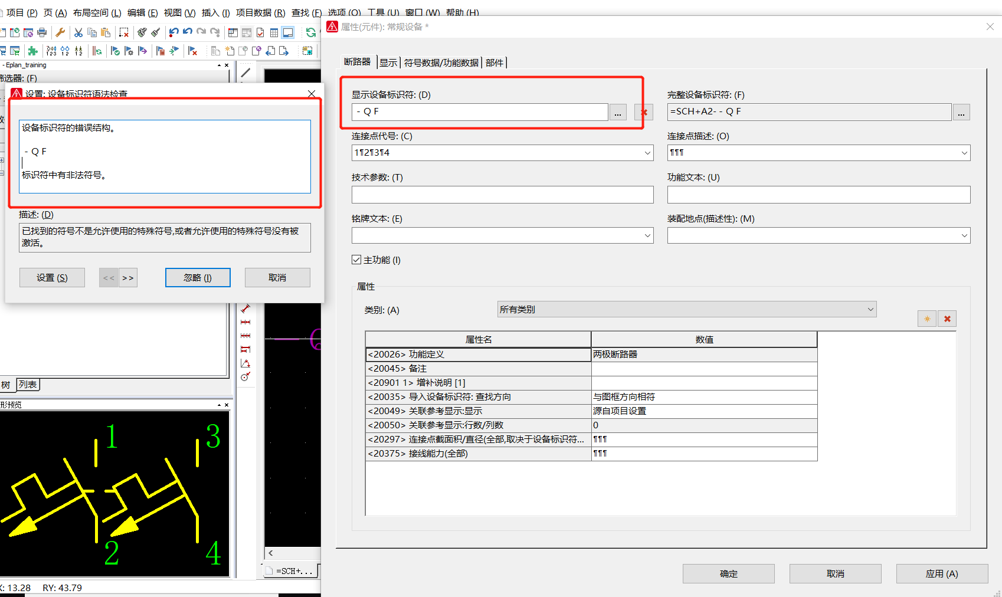This screenshot has height=597, width=1002.
Task: Click the green puzzle piece icon
Action: tap(33, 51)
